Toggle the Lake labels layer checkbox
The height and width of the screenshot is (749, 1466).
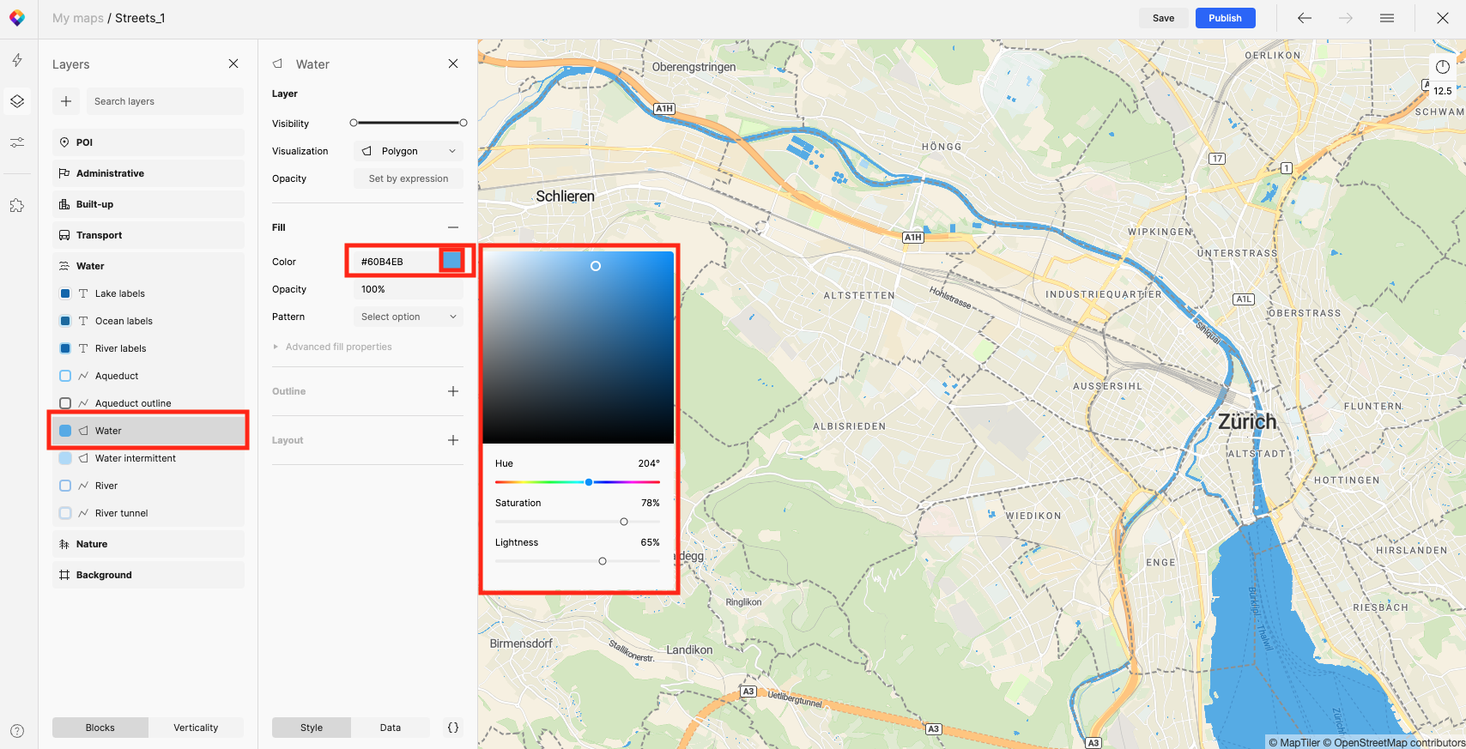click(x=65, y=293)
